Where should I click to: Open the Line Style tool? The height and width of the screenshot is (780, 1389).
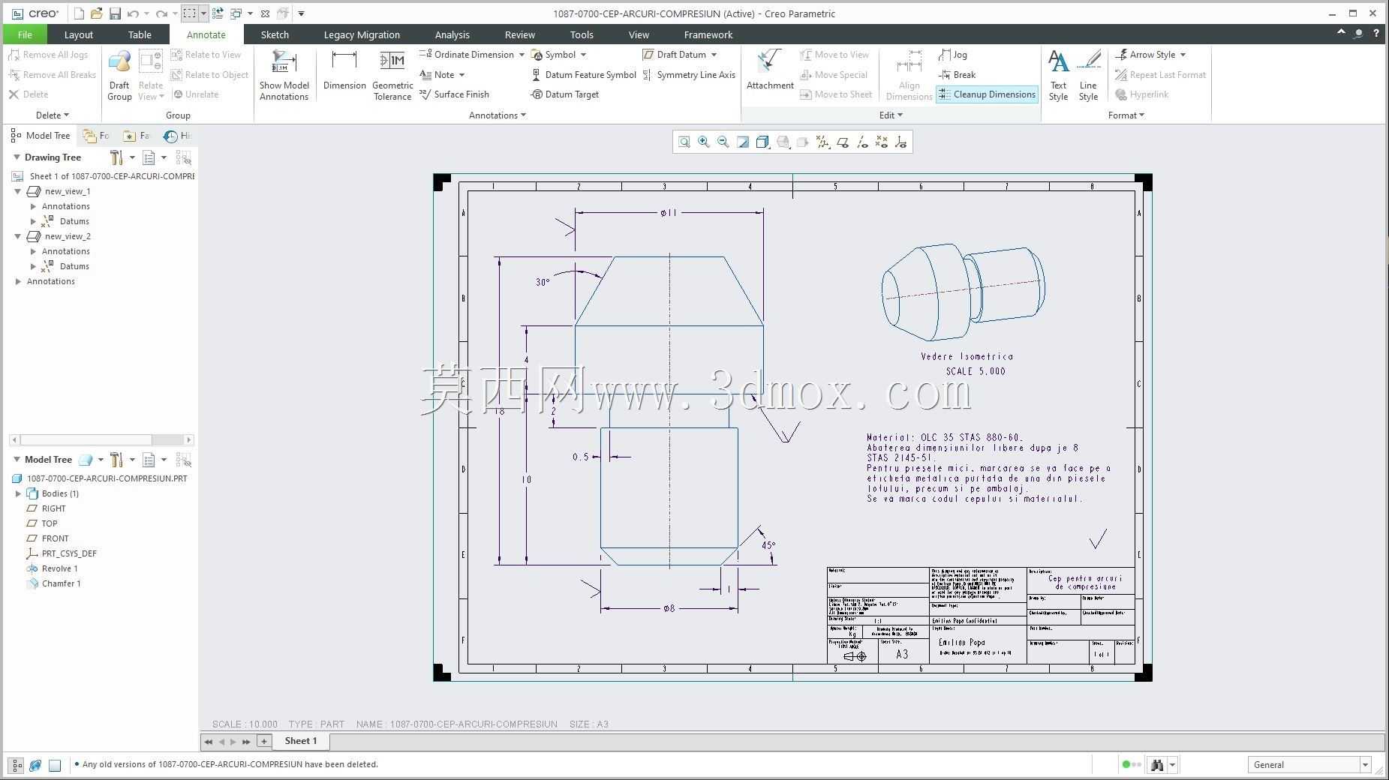1088,75
